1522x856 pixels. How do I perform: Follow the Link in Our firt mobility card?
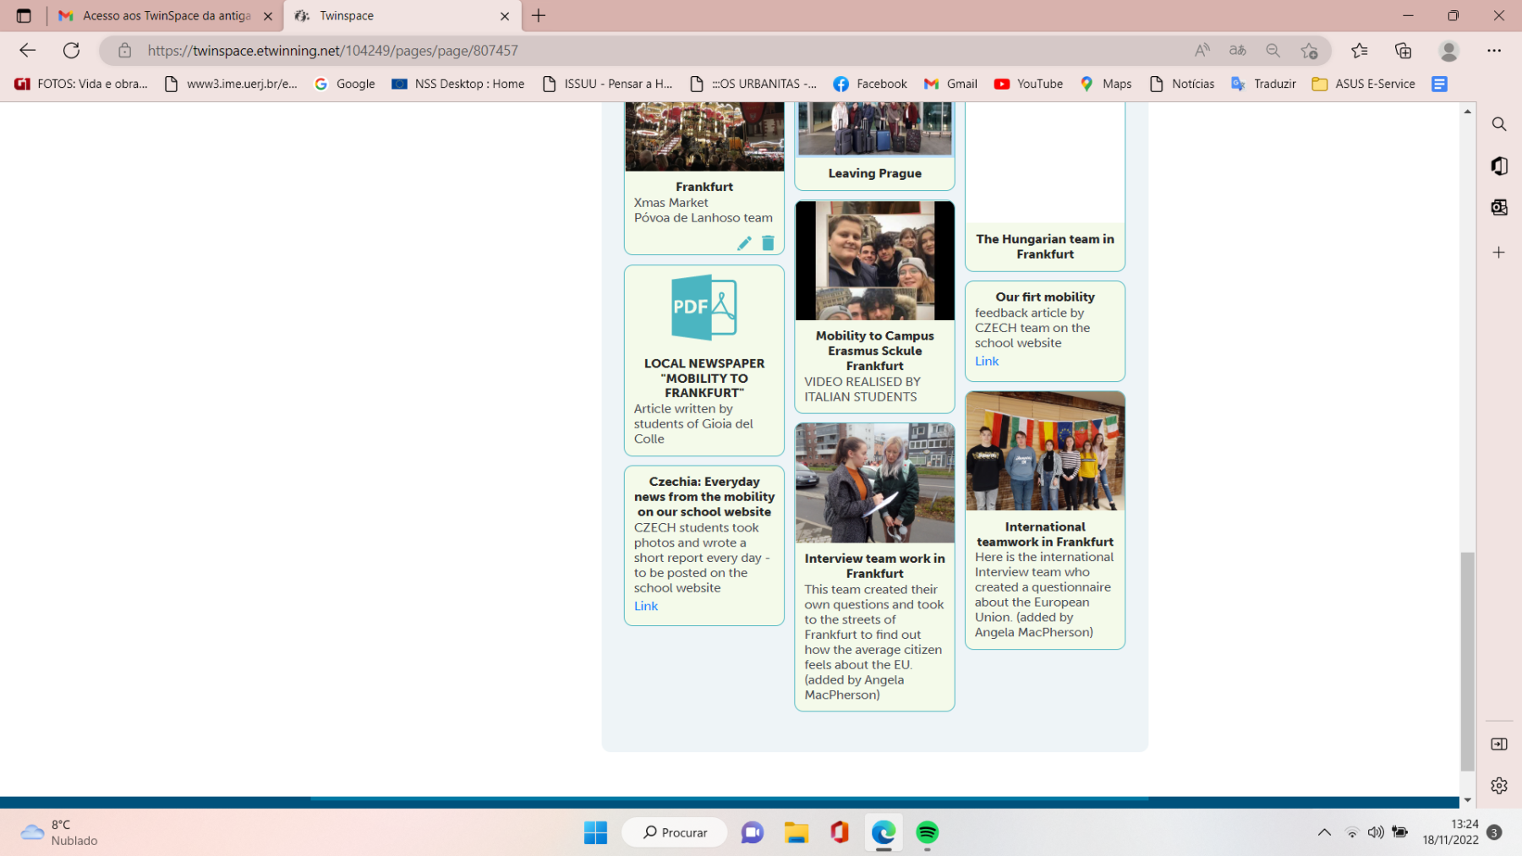coord(987,361)
